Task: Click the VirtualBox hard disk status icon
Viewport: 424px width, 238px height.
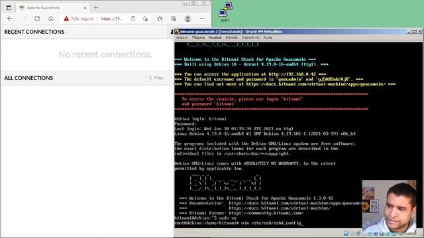Action: 346,233
